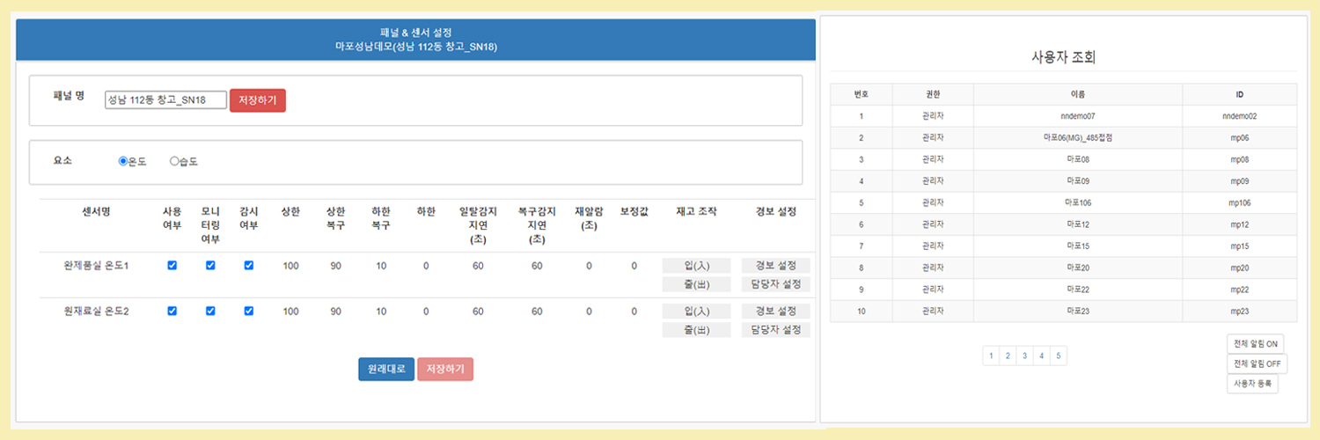
Task: Click the blue 원래대로 reset button
Action: (x=386, y=370)
